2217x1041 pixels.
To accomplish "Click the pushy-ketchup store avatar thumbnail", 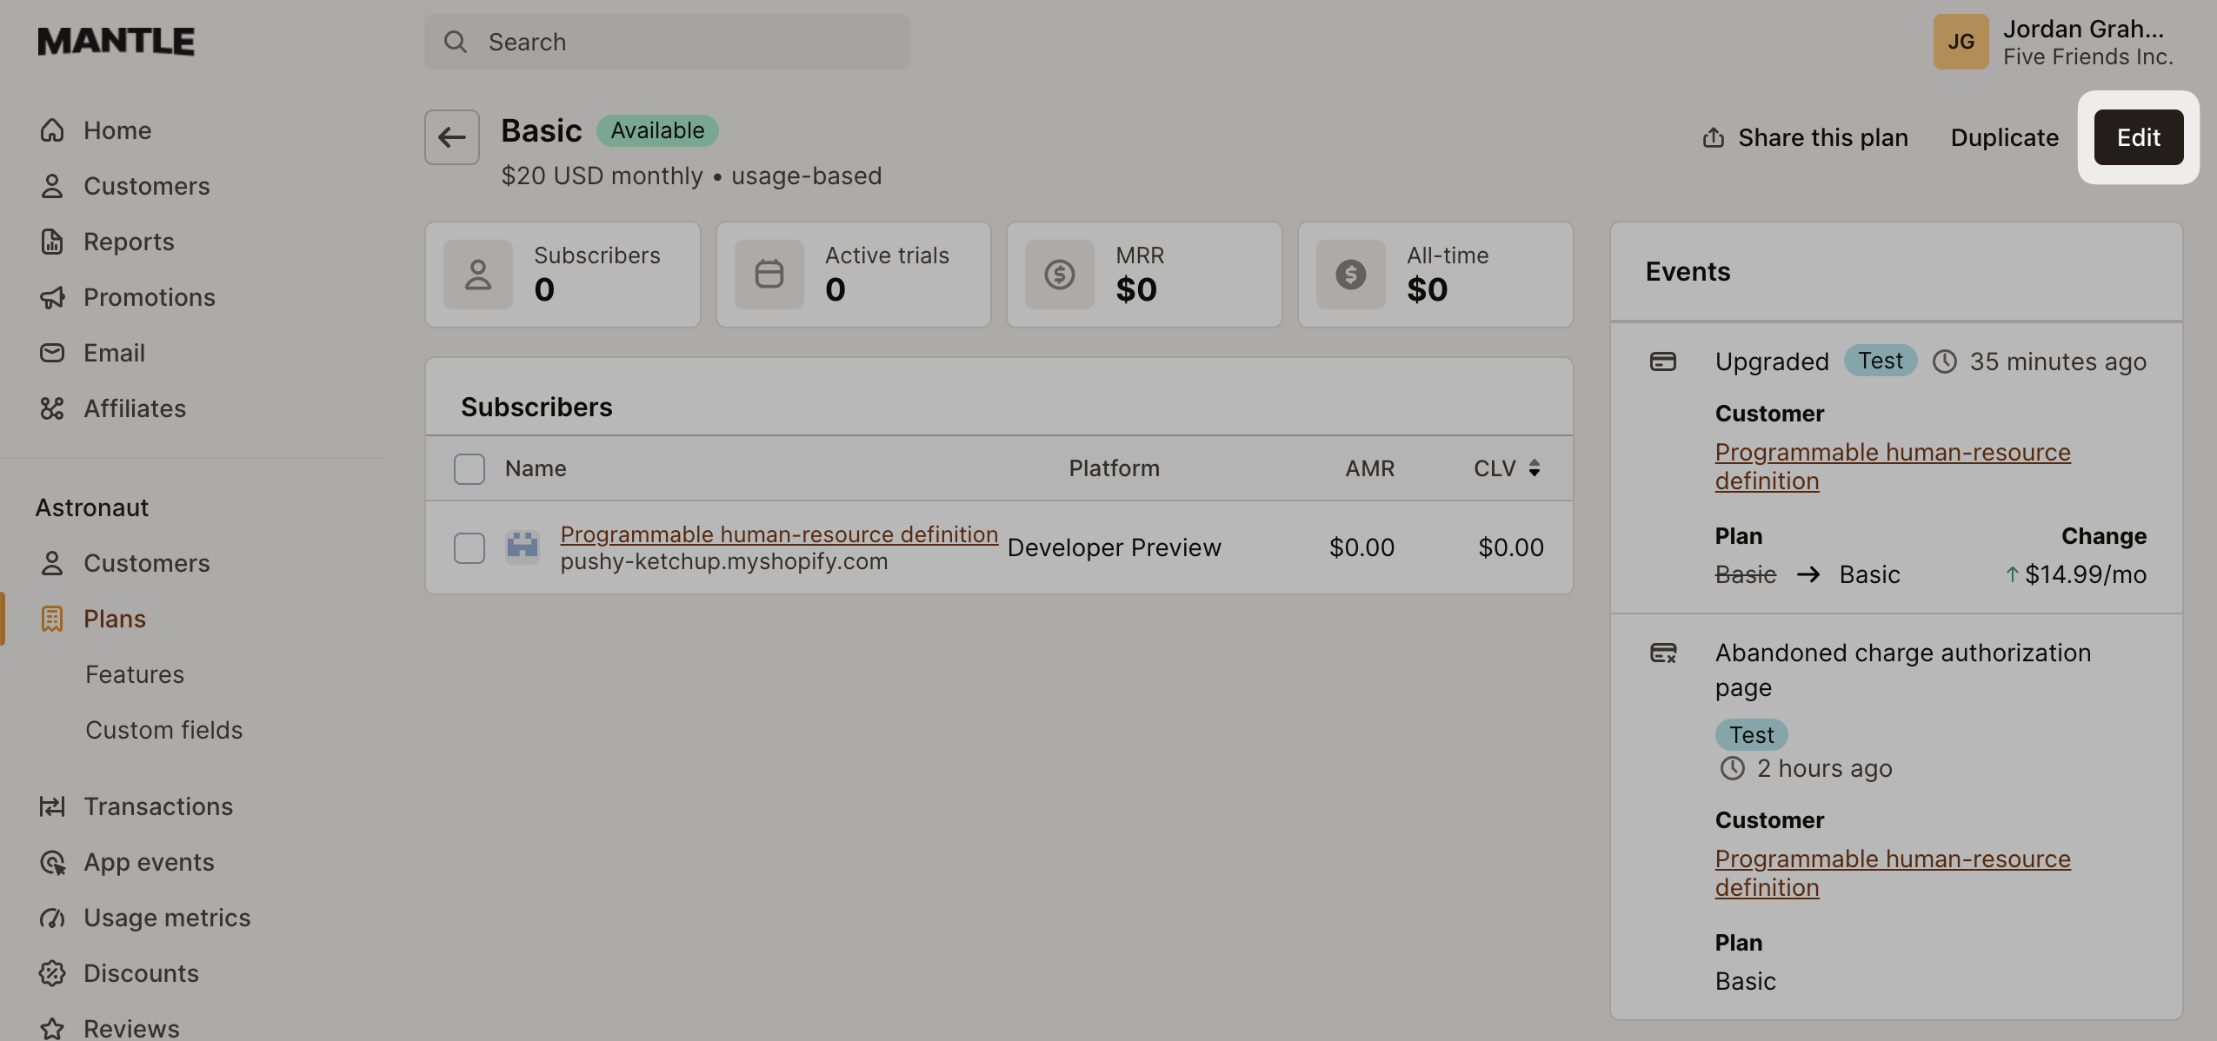I will pyautogui.click(x=523, y=547).
